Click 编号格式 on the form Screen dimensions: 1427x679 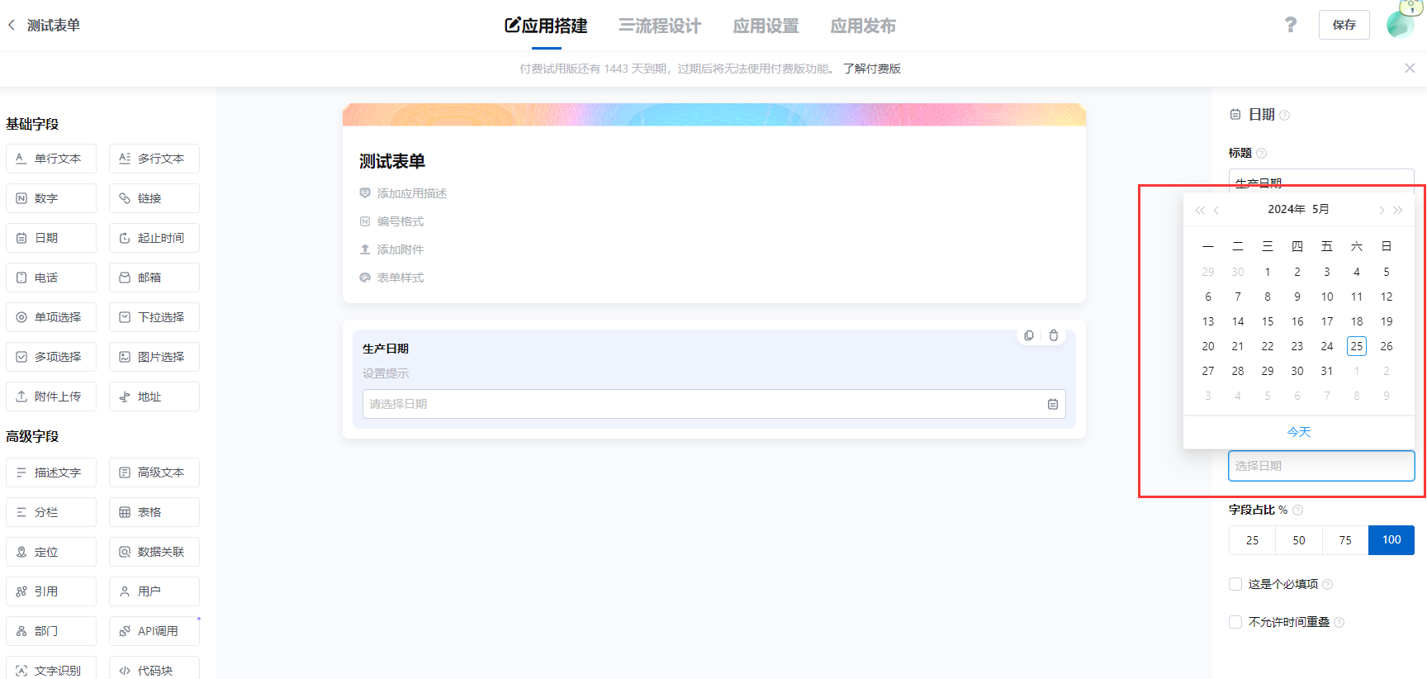[x=401, y=221]
